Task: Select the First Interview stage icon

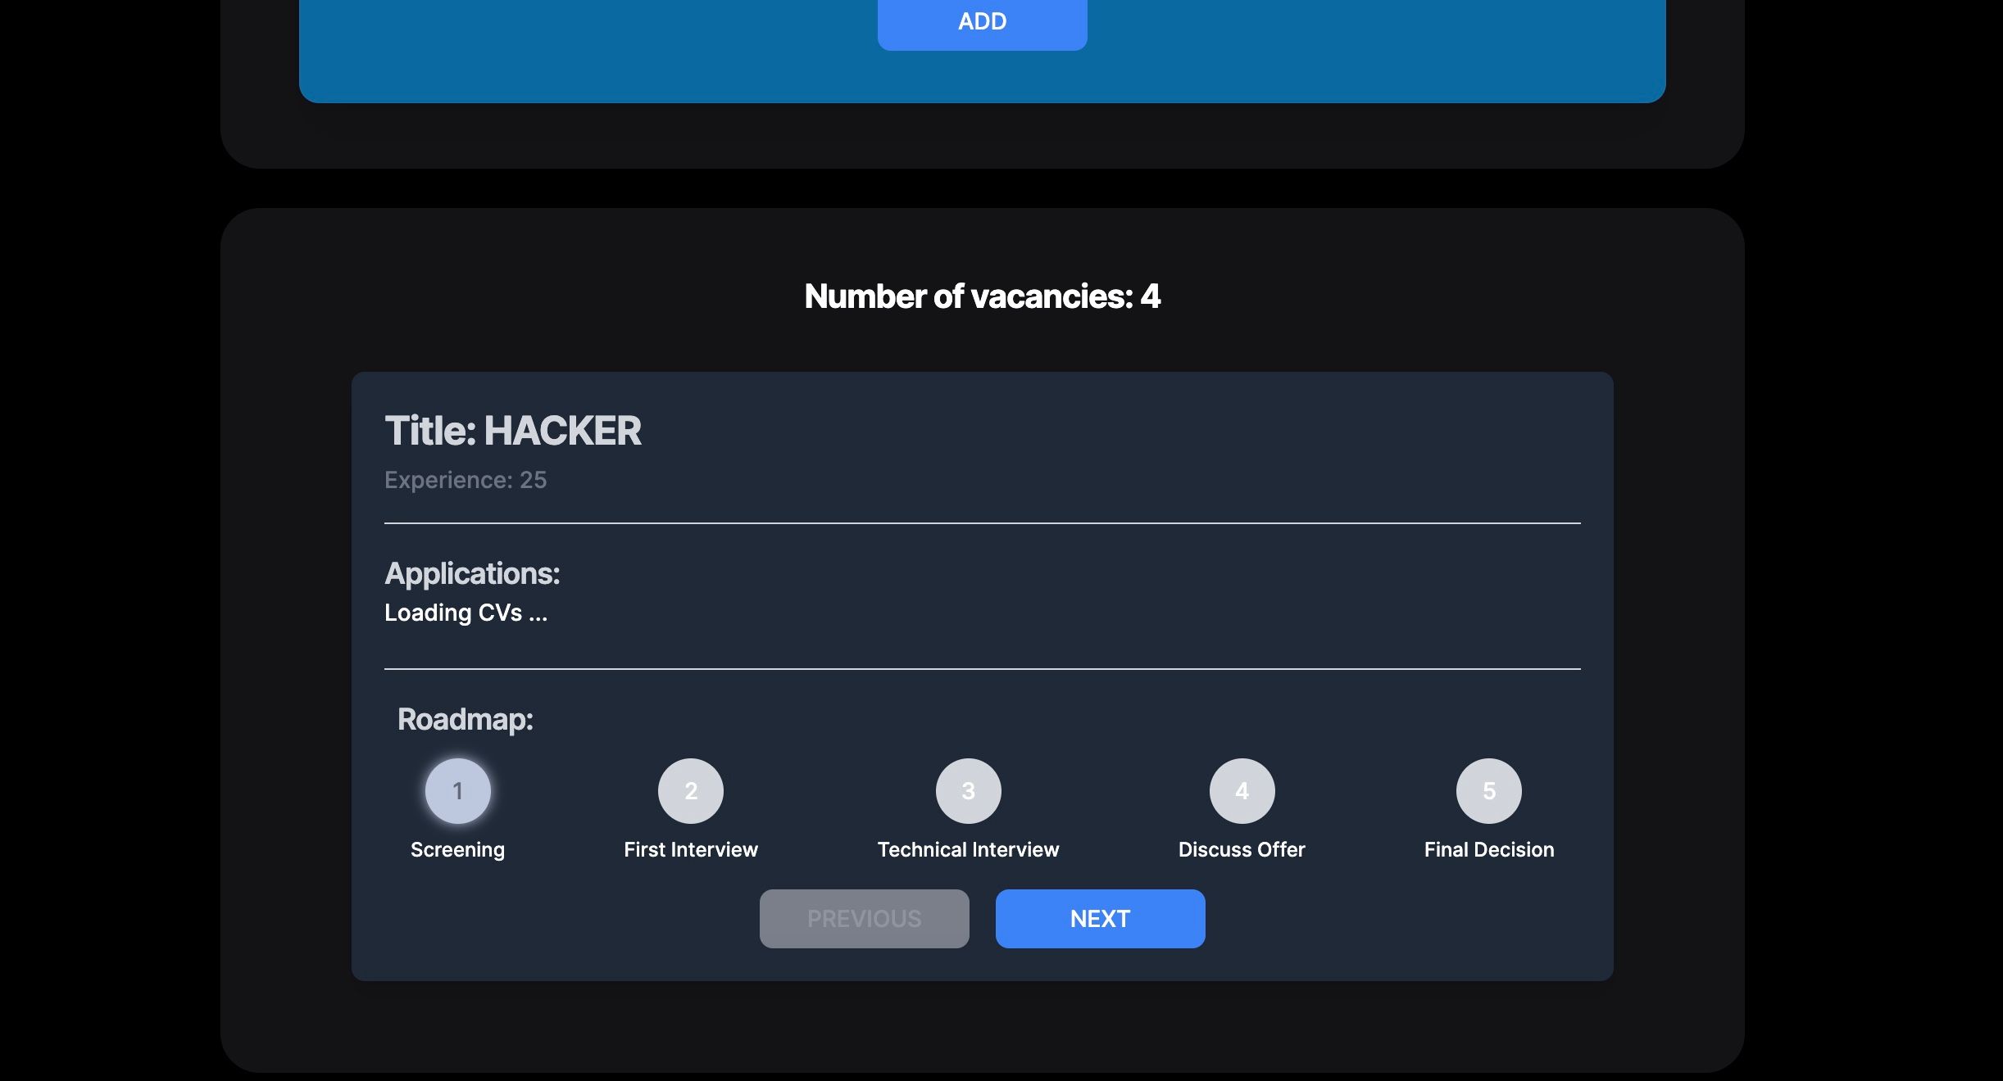Action: tap(690, 791)
